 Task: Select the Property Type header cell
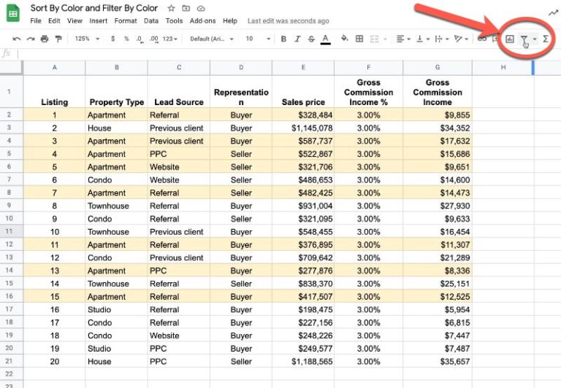pyautogui.click(x=116, y=91)
